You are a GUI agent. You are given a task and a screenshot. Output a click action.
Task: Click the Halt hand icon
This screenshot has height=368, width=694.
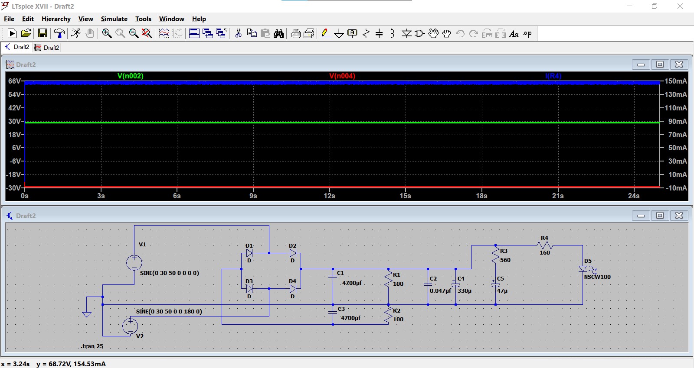coord(90,33)
